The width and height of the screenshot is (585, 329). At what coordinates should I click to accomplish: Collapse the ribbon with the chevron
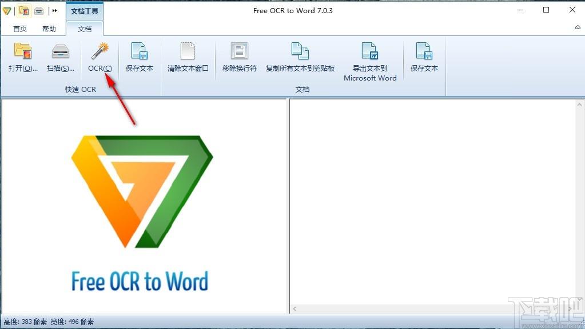[578, 27]
